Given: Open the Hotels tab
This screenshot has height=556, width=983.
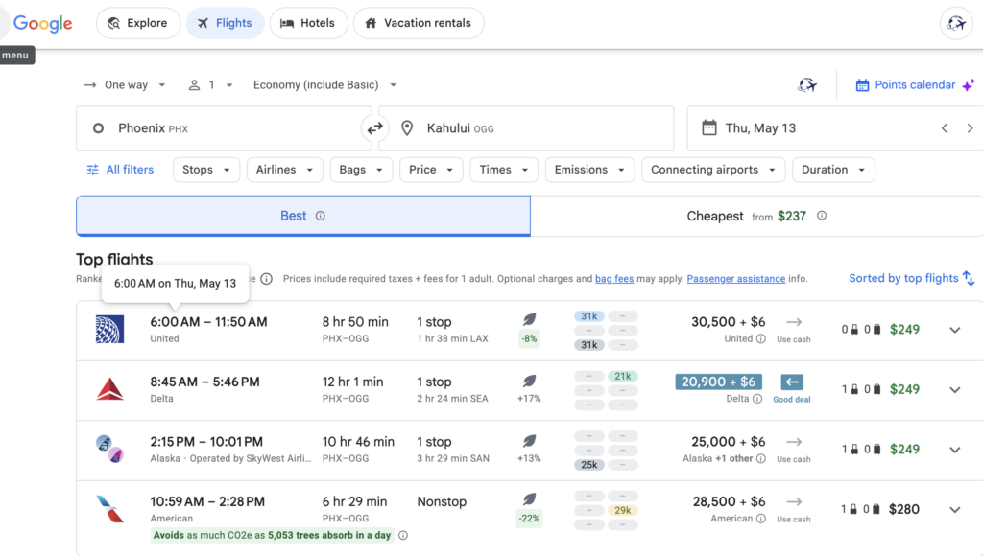Looking at the screenshot, I should 308,23.
